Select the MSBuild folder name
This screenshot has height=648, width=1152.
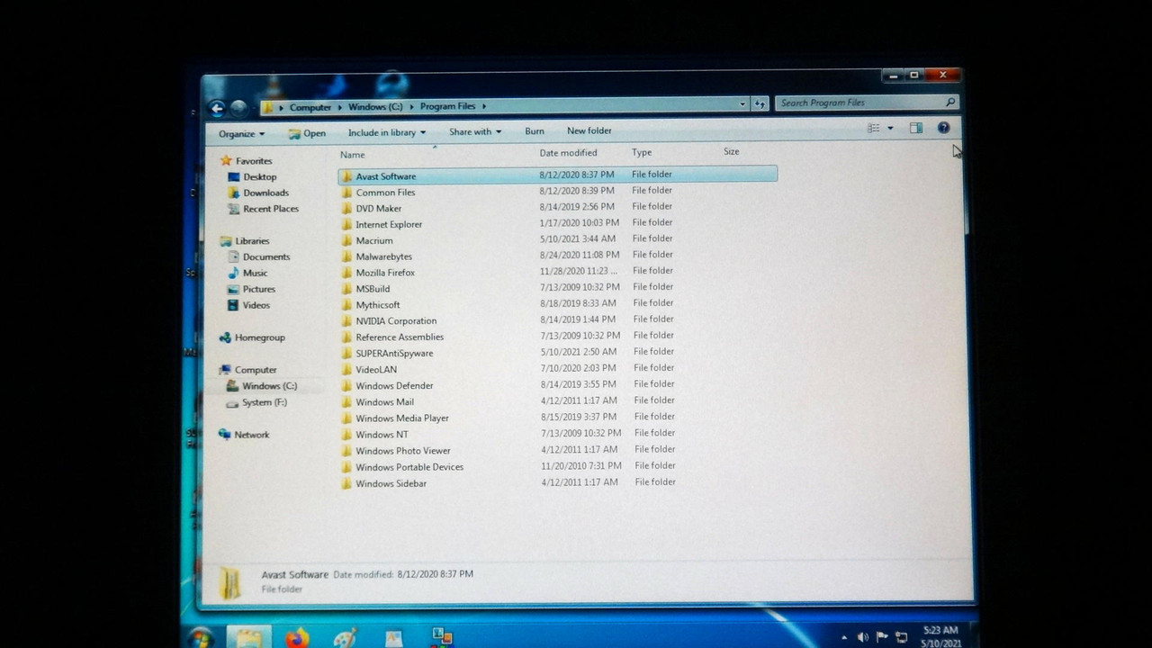point(373,289)
